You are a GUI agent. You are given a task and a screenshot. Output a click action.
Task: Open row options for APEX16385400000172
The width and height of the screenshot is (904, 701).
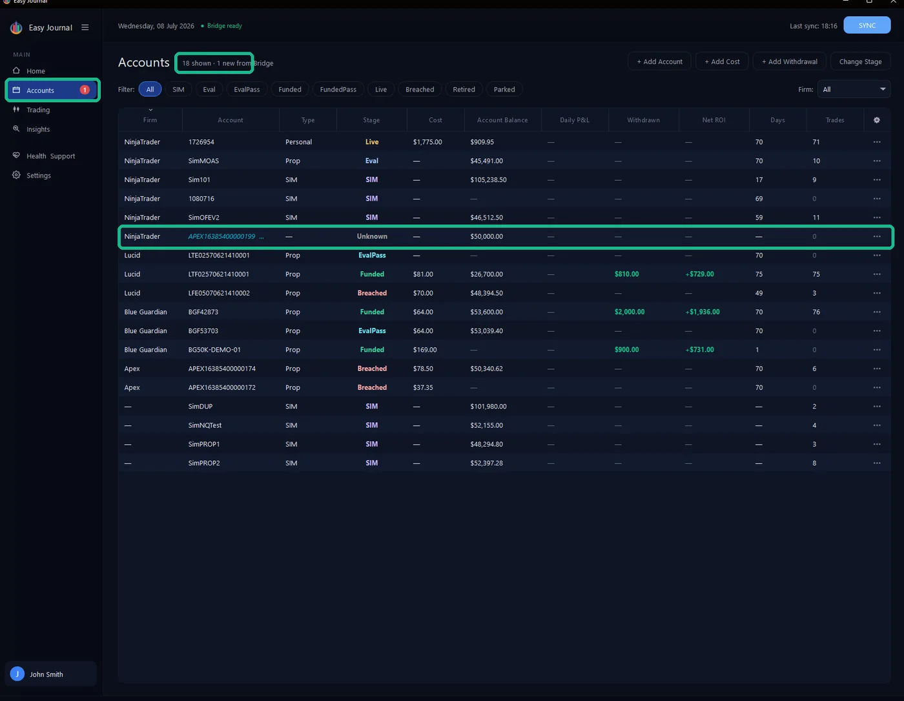click(x=876, y=387)
